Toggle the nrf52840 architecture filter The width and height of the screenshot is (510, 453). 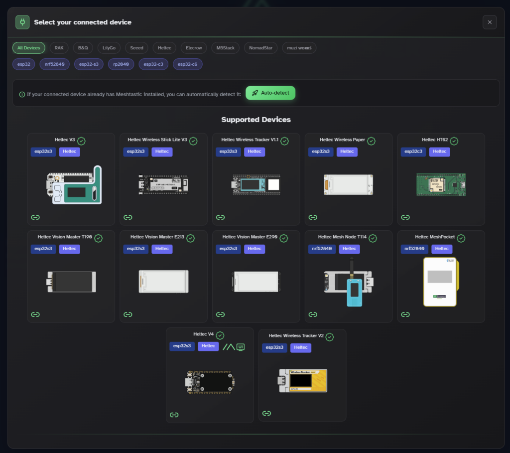55,64
